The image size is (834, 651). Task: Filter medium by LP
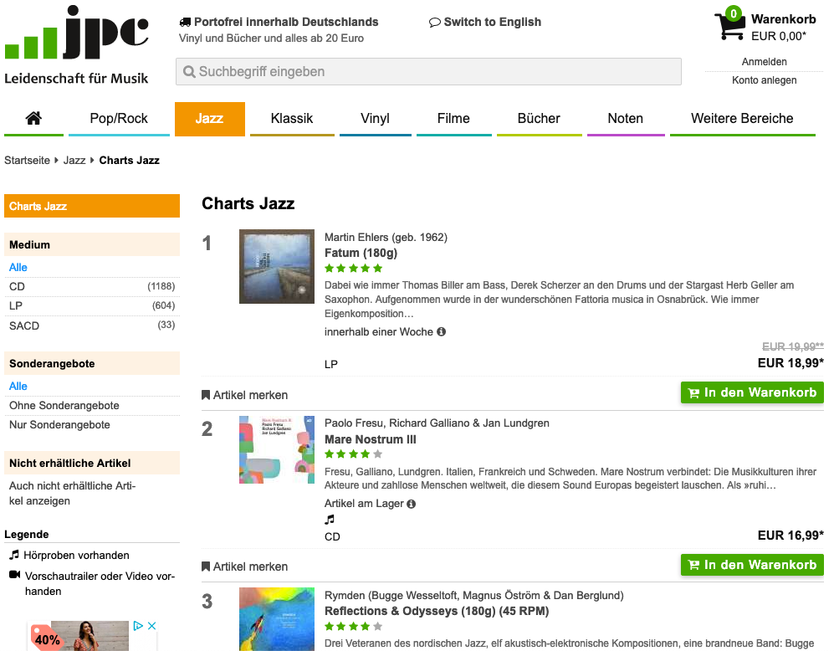click(x=16, y=305)
